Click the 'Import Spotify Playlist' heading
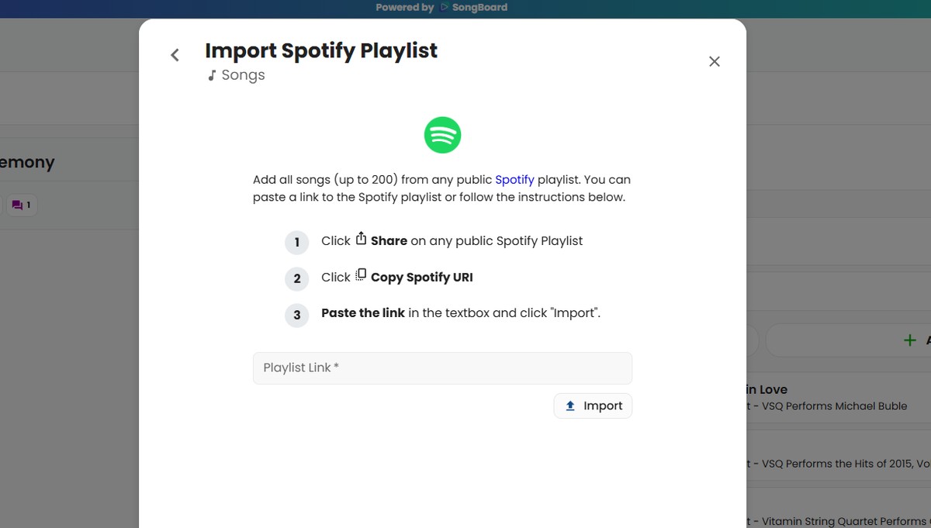The height and width of the screenshot is (528, 931). pyautogui.click(x=321, y=50)
